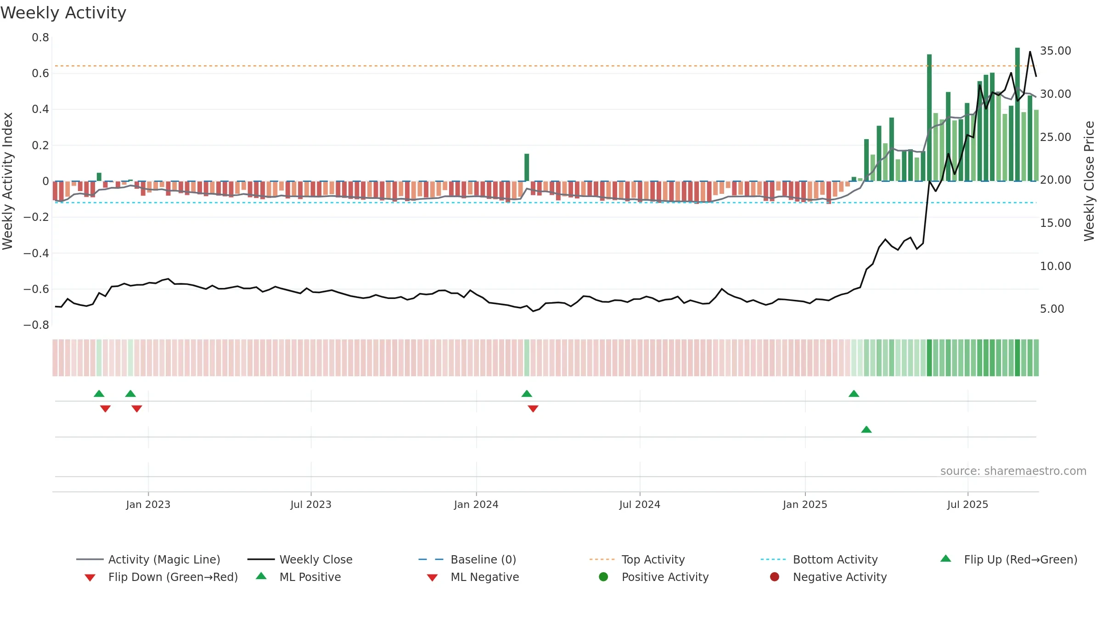Toggle the Activity (Magic Line) legend entry

click(x=148, y=559)
